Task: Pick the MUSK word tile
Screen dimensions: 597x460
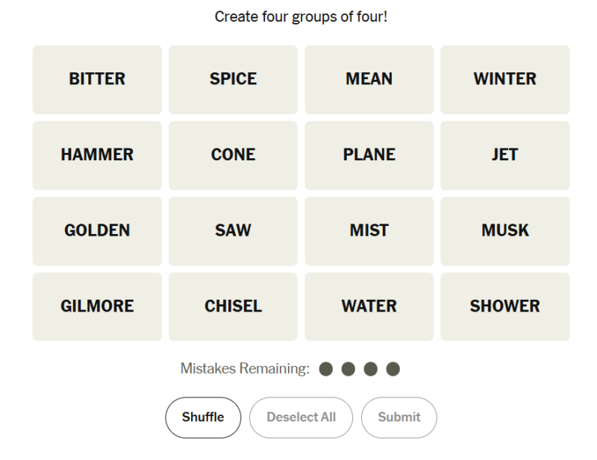Action: tap(505, 231)
